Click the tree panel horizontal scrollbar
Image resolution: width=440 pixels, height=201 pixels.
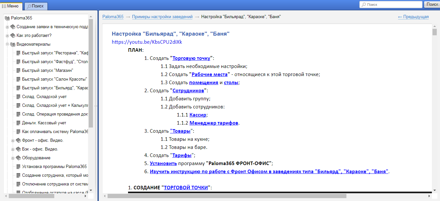32,196
